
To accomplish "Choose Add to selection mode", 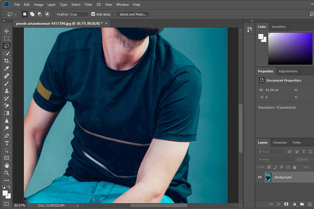I will coord(32,14).
